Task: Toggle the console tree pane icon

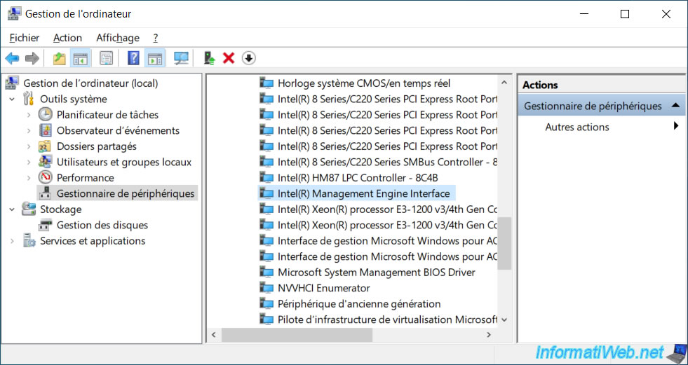Action: 80,58
